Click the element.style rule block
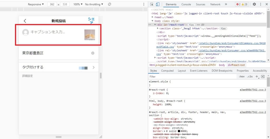Screen dimensions: 270x139 [207, 83]
